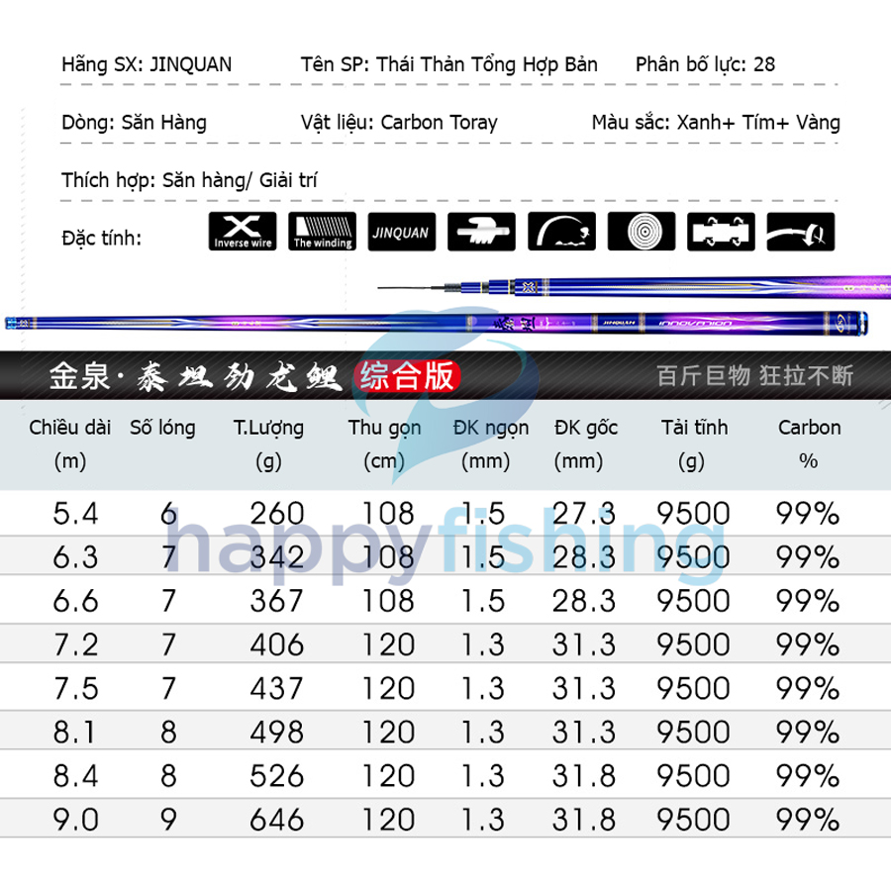Select the 7.2 length cell
Screen dimensions: 891x891
pyautogui.click(x=75, y=644)
